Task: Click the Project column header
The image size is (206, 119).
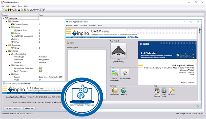Action: 20,15
